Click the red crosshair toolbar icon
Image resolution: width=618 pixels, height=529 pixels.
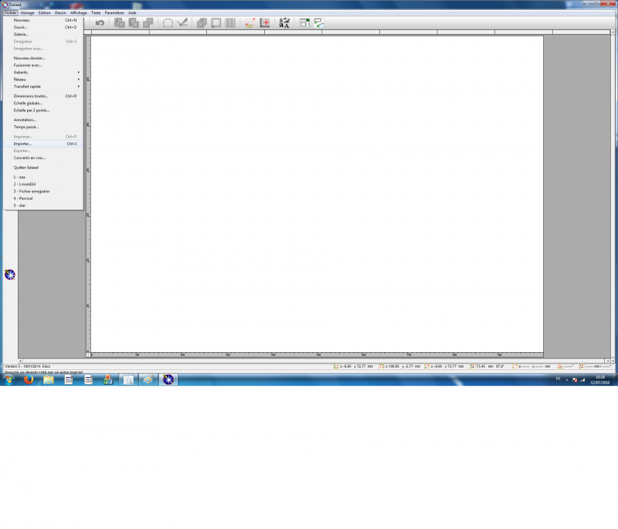click(265, 23)
